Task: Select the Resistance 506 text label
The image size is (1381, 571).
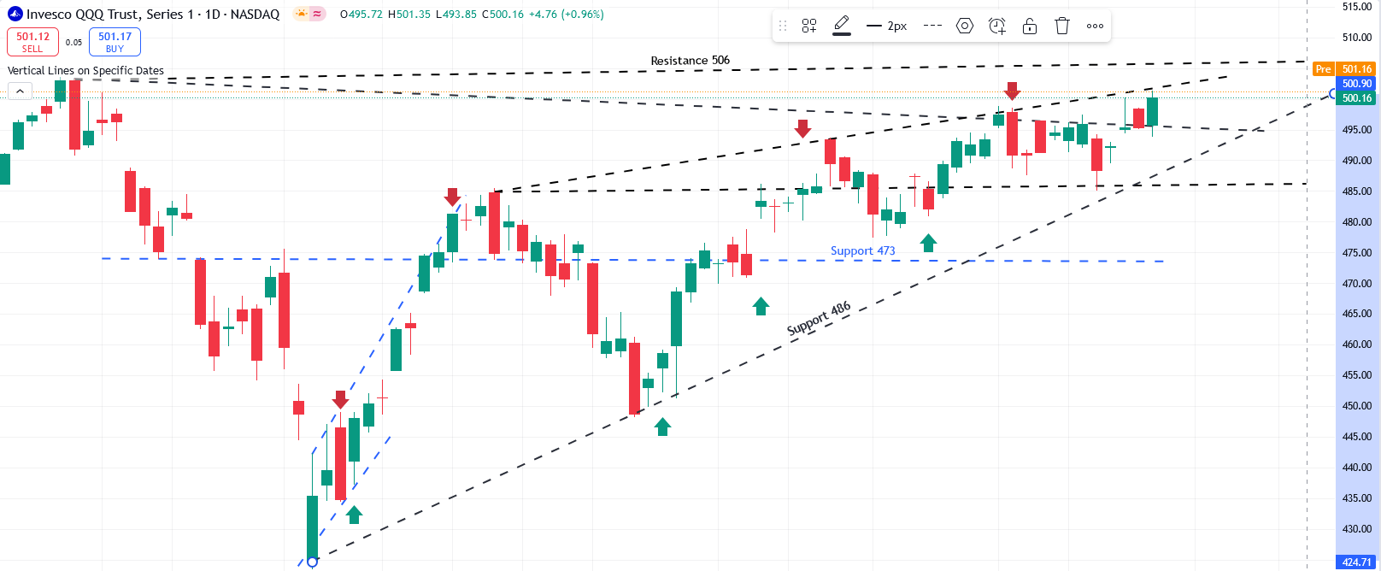Action: pyautogui.click(x=690, y=60)
